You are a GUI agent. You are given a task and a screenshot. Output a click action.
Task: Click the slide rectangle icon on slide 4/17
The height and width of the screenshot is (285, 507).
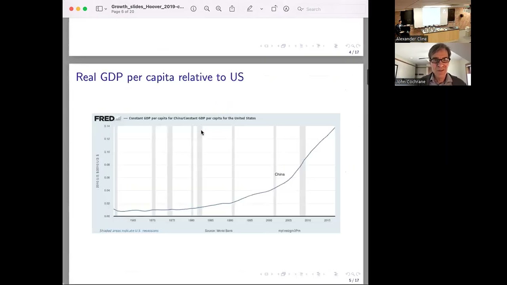tap(266, 46)
